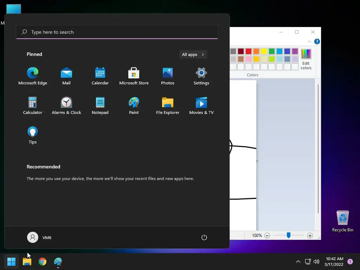This screenshot has height=270, width=360.
Task: Switch to Paint from the taskbar
Action: tap(58, 262)
